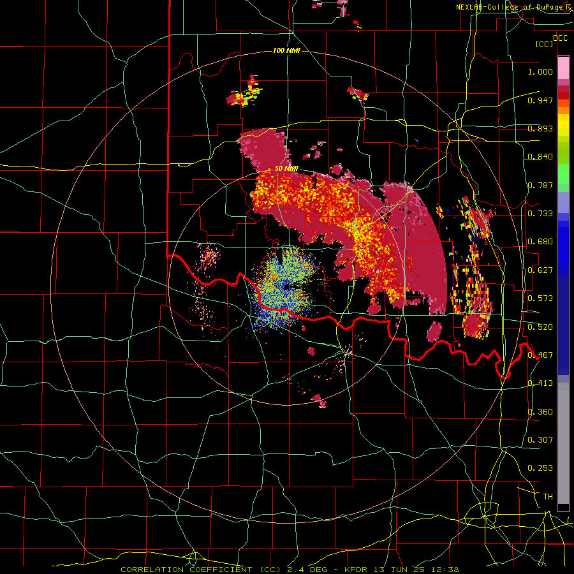Viewport: 574px width, 574px height.
Task: Click the 0.893 scale value
Action: [x=540, y=128]
